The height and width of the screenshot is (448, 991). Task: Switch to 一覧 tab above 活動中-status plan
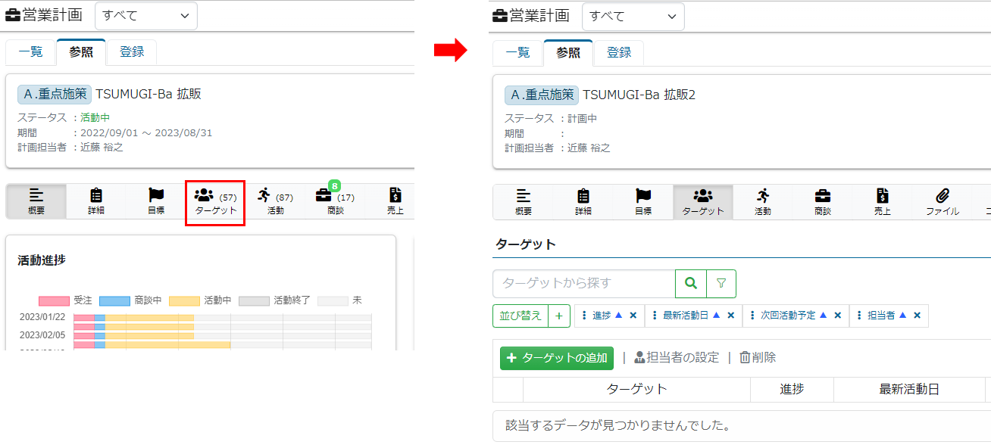(x=30, y=52)
